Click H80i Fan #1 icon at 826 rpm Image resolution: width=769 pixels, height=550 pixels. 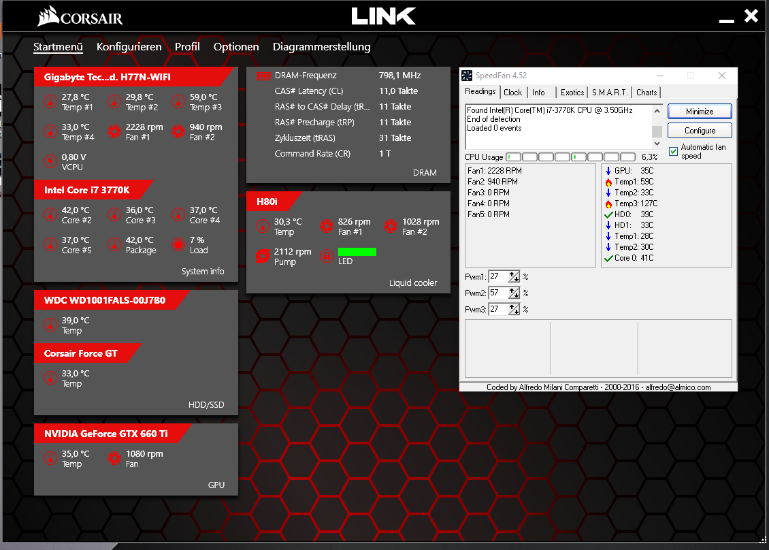[x=327, y=227]
